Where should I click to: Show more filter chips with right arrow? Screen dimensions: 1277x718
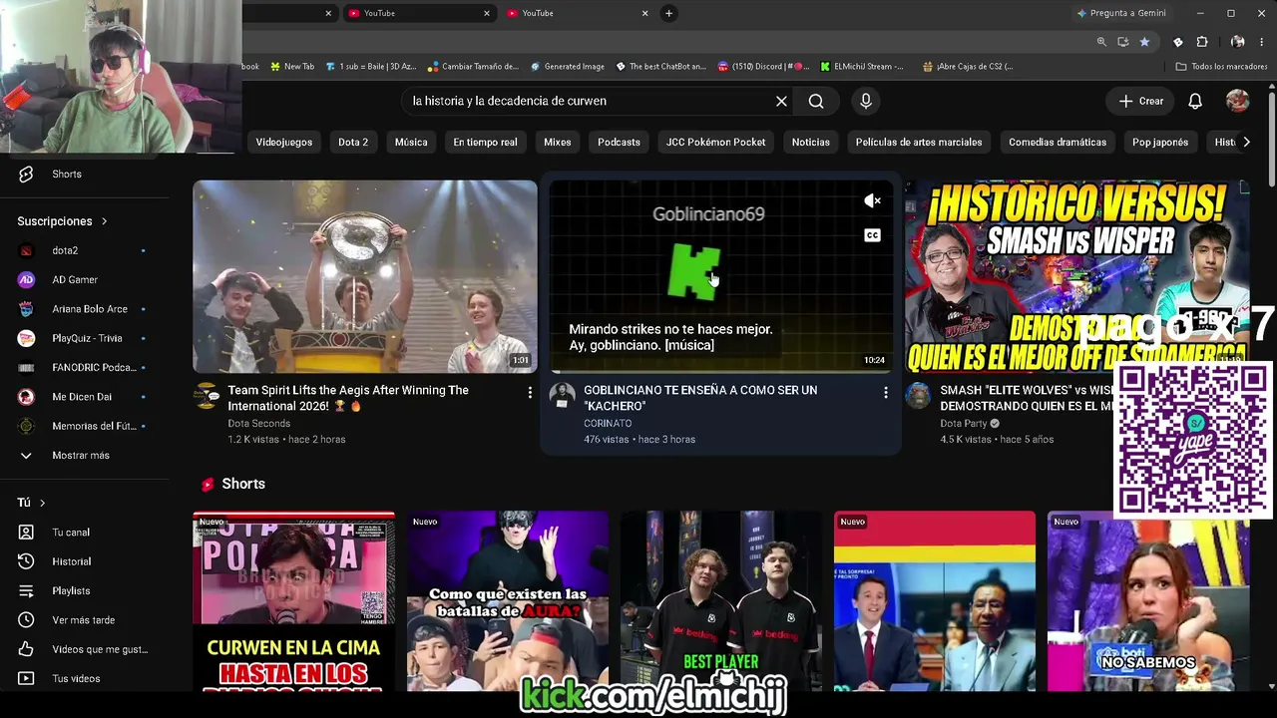click(x=1246, y=143)
